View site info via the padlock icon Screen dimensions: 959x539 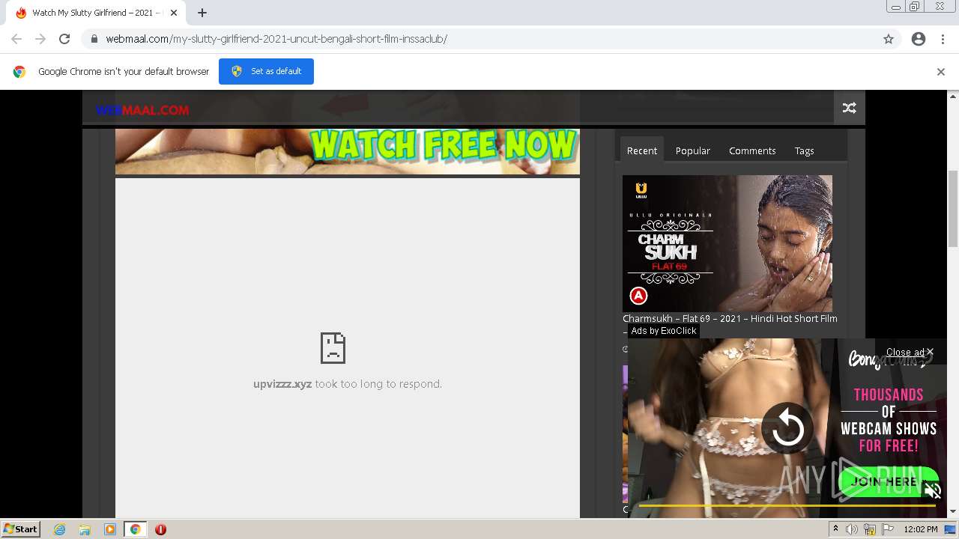click(x=94, y=39)
